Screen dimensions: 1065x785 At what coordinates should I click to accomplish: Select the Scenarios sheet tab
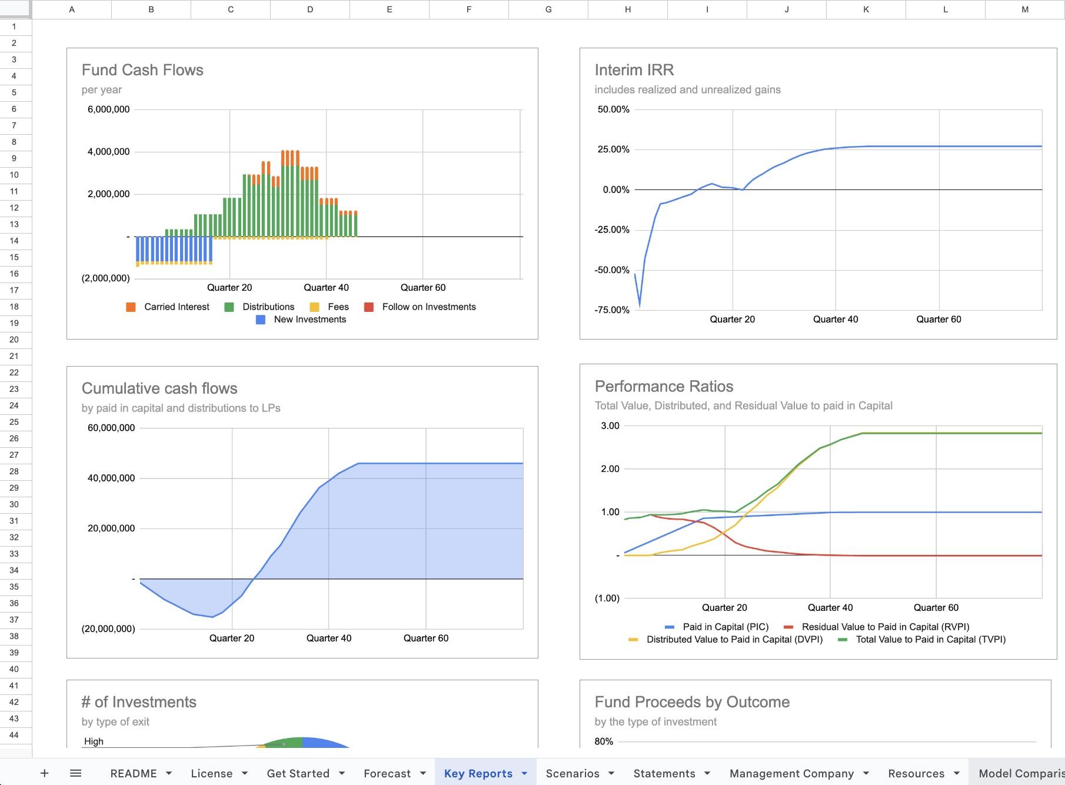point(573,773)
